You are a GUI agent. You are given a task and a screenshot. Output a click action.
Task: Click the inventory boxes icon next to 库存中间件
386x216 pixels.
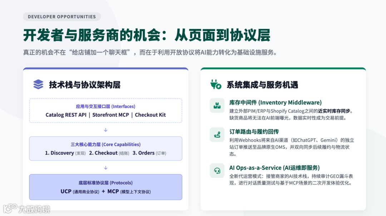[217, 105]
